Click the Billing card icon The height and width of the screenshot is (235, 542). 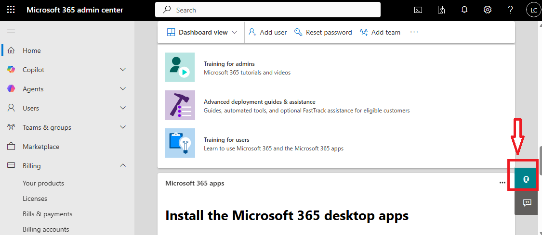(x=11, y=165)
